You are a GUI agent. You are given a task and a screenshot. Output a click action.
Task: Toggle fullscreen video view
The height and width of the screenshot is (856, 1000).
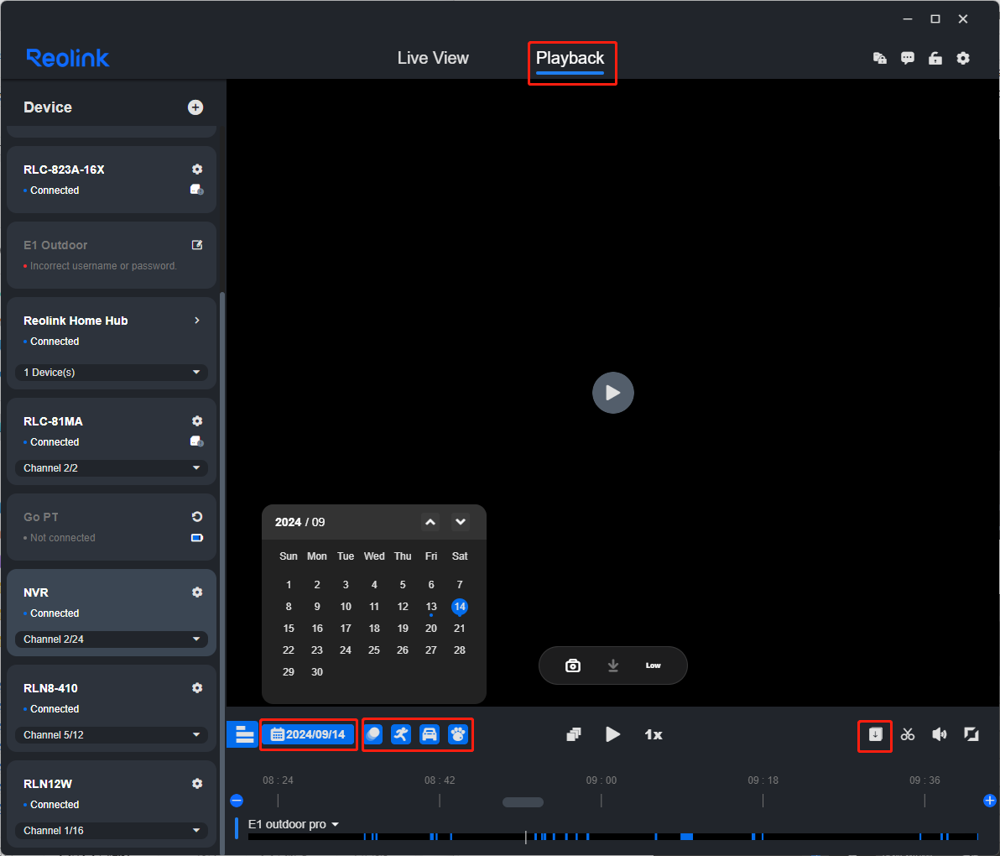(x=971, y=734)
